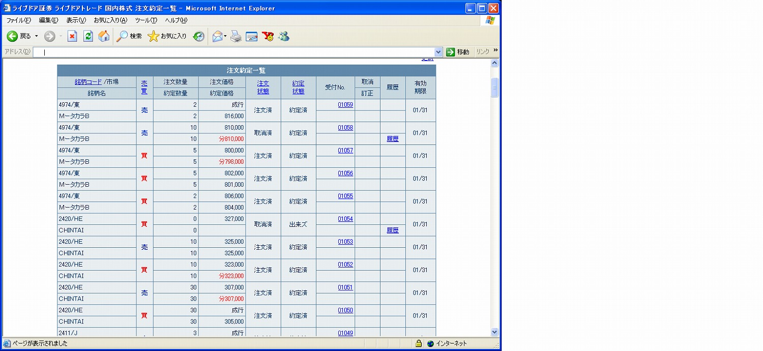
Task: Open the ファイル(F) menu
Action: (18, 20)
